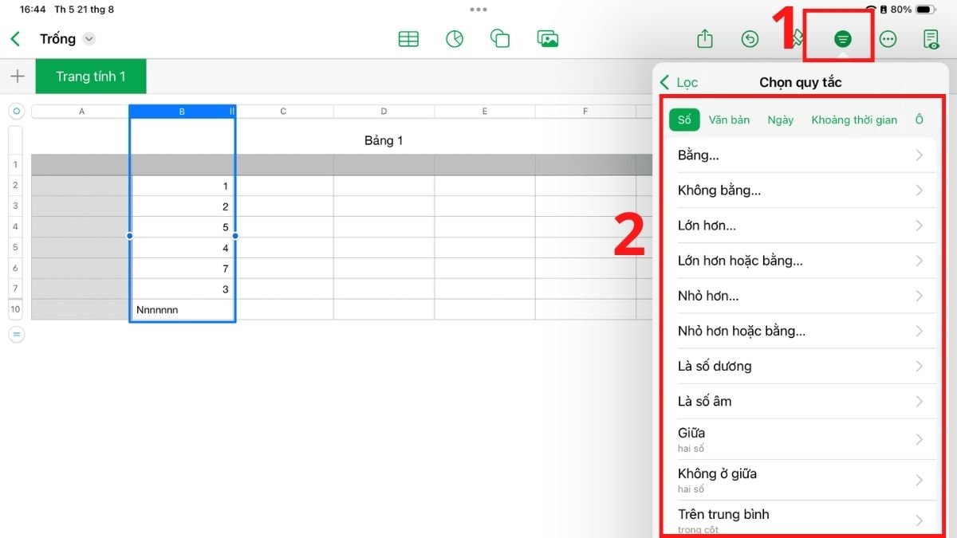Screen dimensions: 957x538
Task: Add a new sheet with plus icon
Action: [17, 77]
